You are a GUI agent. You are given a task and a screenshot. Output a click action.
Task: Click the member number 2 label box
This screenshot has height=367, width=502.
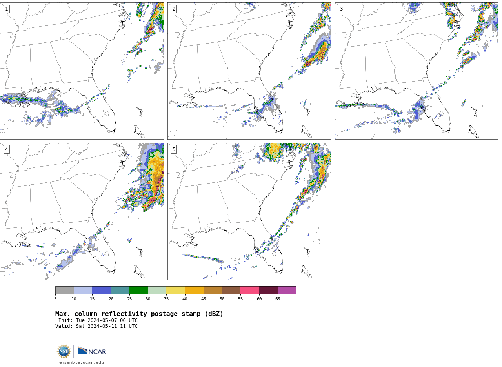(174, 9)
